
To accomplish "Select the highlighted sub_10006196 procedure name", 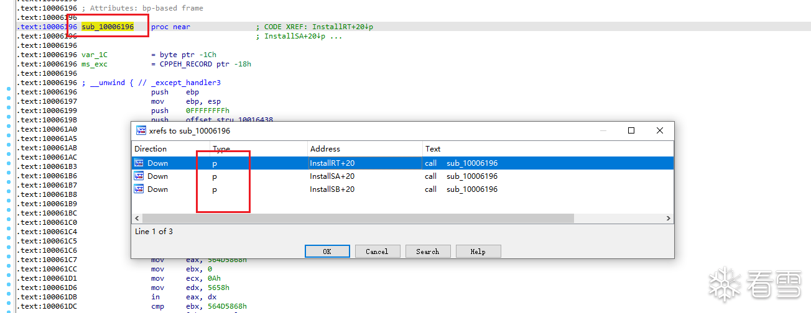I will (x=108, y=27).
